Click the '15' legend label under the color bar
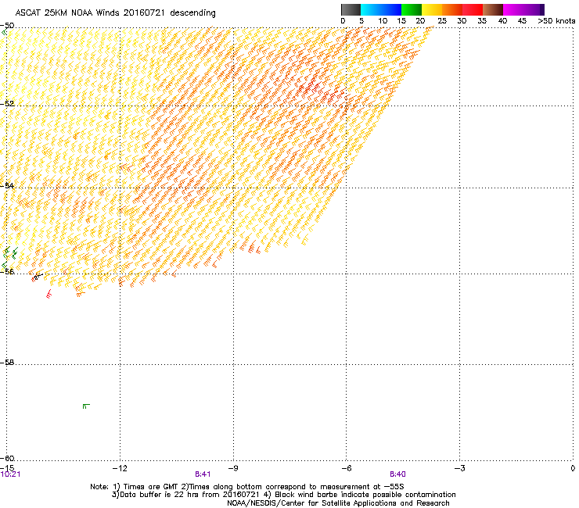The height and width of the screenshot is (508, 579). click(x=401, y=21)
